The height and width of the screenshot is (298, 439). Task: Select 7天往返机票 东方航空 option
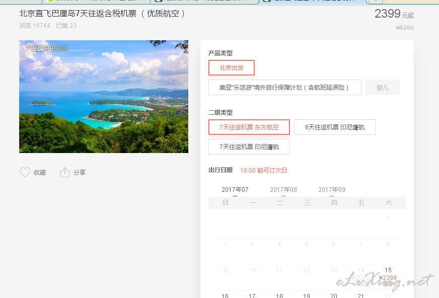[249, 127]
